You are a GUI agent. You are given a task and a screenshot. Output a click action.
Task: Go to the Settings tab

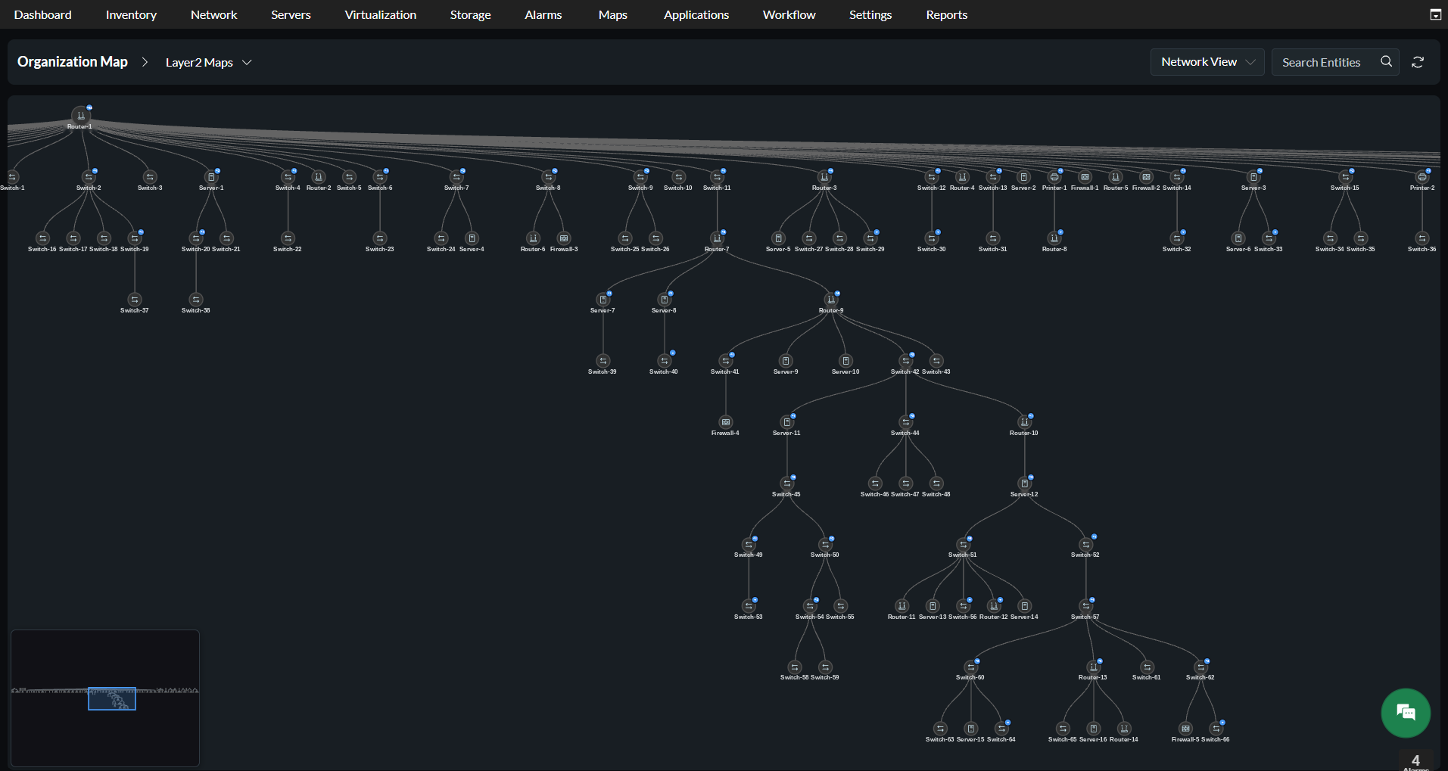(870, 14)
